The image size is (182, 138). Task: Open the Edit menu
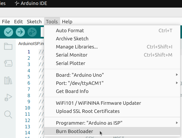tap(18, 22)
